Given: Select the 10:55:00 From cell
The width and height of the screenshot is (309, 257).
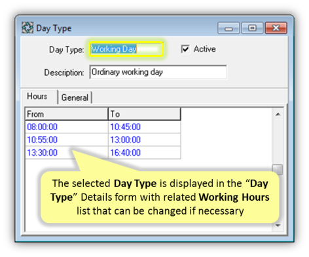Looking at the screenshot, I should coord(67,140).
